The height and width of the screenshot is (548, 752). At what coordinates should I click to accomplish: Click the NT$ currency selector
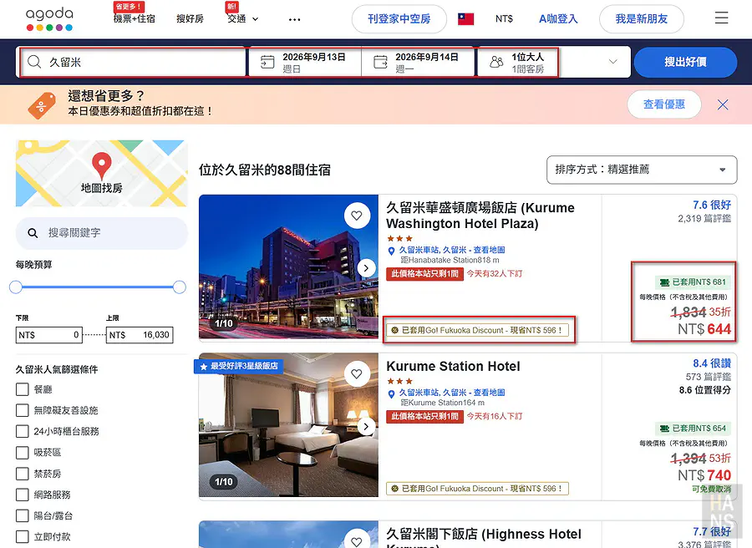504,18
